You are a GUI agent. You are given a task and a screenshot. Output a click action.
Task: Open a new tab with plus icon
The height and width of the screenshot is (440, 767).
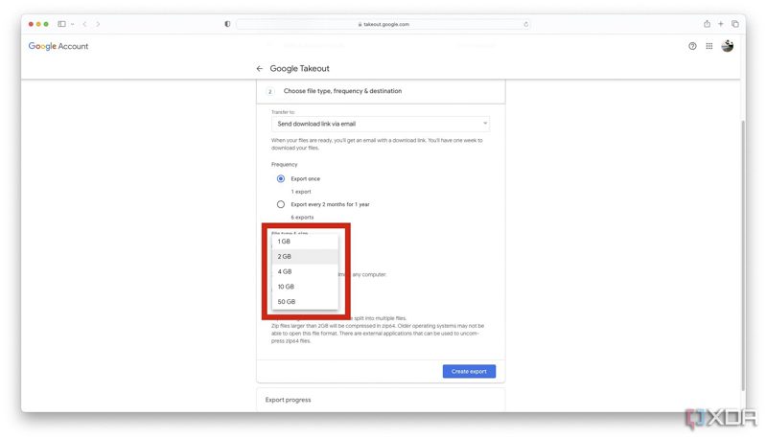pos(721,24)
